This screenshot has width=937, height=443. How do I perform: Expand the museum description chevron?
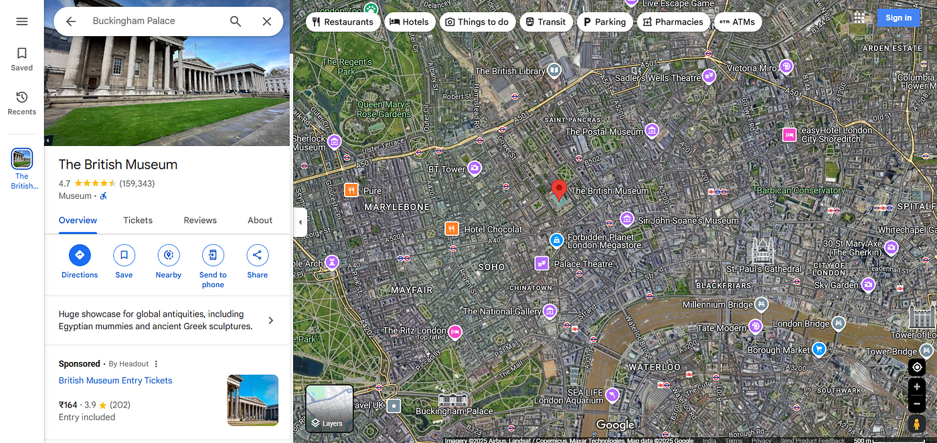(271, 321)
